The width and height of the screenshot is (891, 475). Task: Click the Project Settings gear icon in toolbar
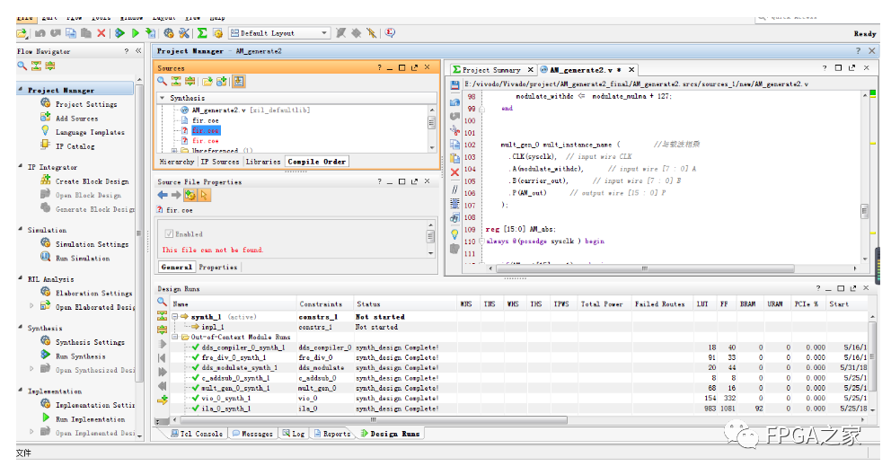coord(168,33)
